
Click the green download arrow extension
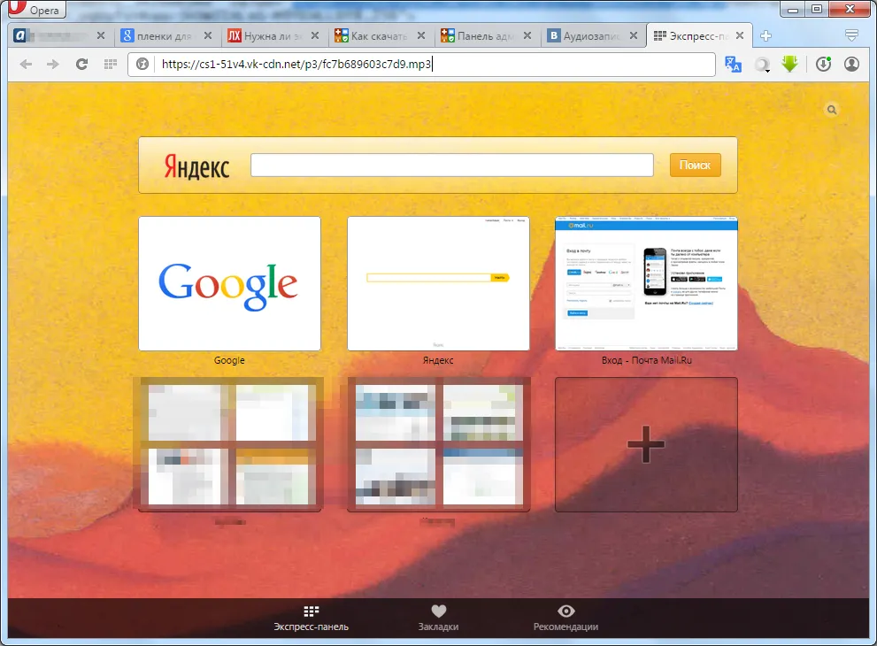pos(789,65)
